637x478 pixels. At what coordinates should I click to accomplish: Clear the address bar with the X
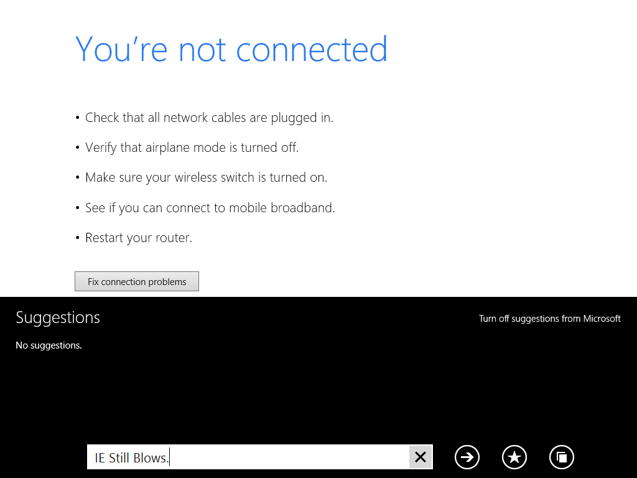click(x=421, y=457)
